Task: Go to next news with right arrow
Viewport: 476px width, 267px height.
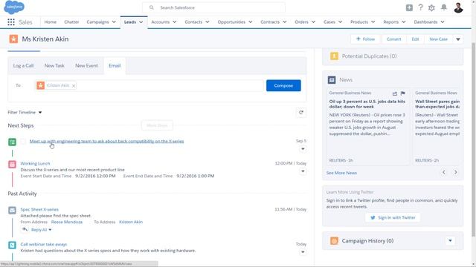Action: coord(455,172)
